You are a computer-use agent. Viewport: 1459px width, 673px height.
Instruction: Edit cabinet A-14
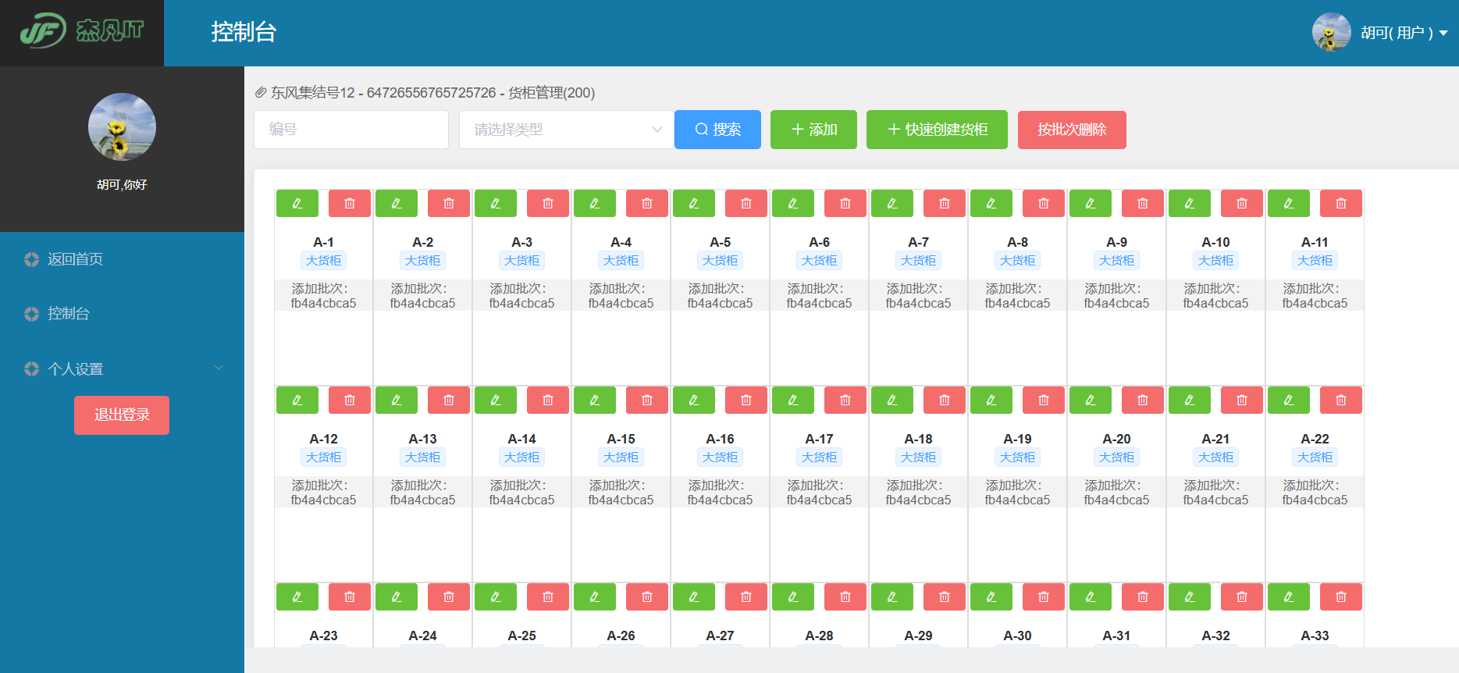[x=496, y=400]
